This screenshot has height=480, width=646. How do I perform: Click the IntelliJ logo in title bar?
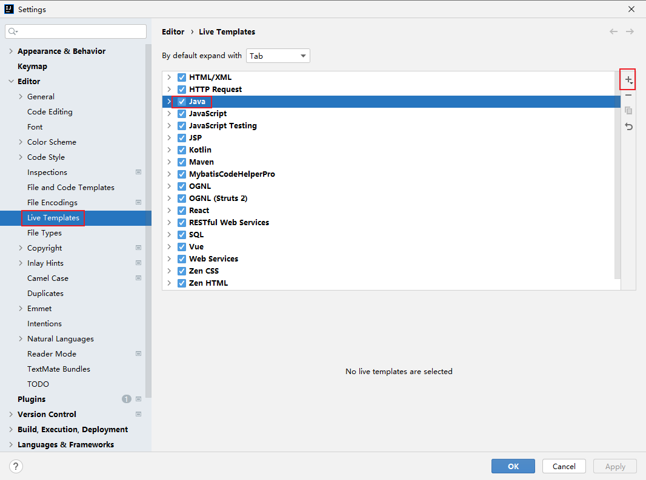pos(8,9)
